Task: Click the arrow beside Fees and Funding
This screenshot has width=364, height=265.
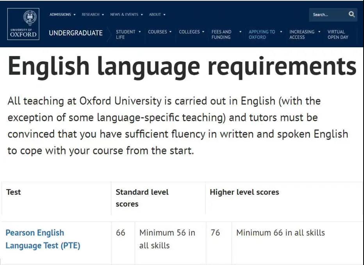Action: [240, 32]
